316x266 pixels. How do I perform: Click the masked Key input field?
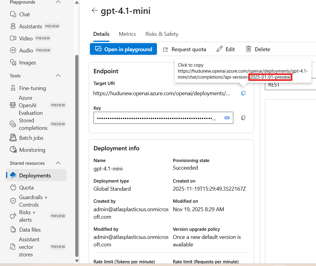point(164,118)
